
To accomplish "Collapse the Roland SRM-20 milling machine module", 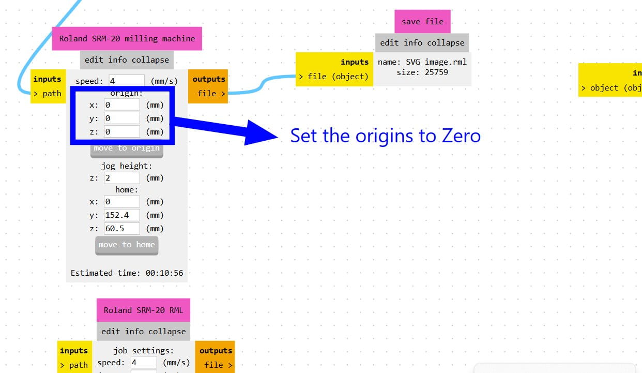I will [150, 60].
